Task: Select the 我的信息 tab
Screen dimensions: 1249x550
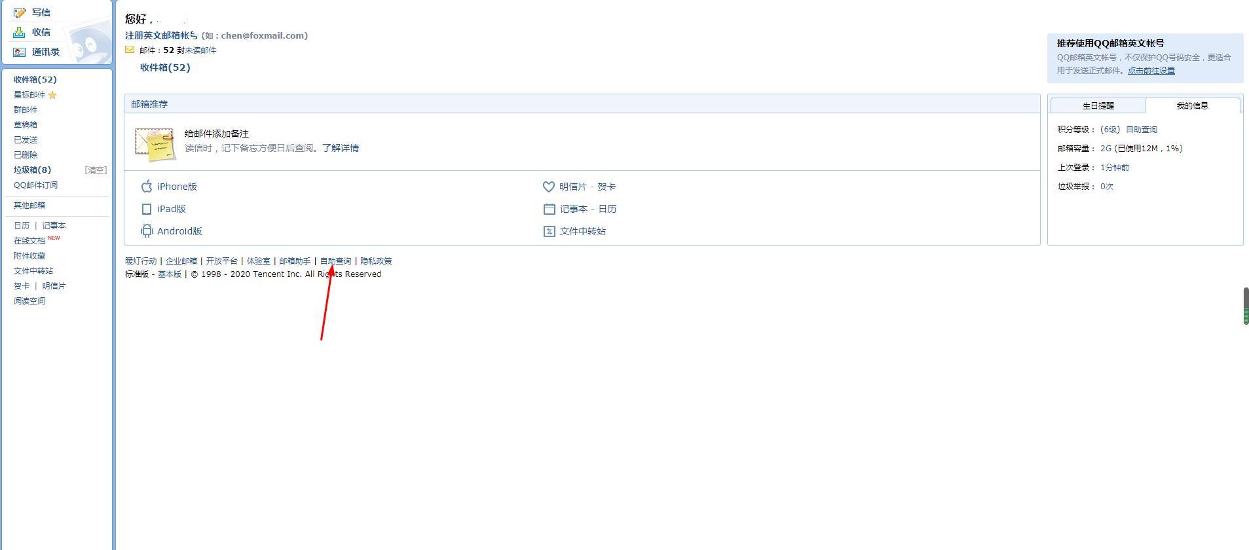Action: 1192,105
